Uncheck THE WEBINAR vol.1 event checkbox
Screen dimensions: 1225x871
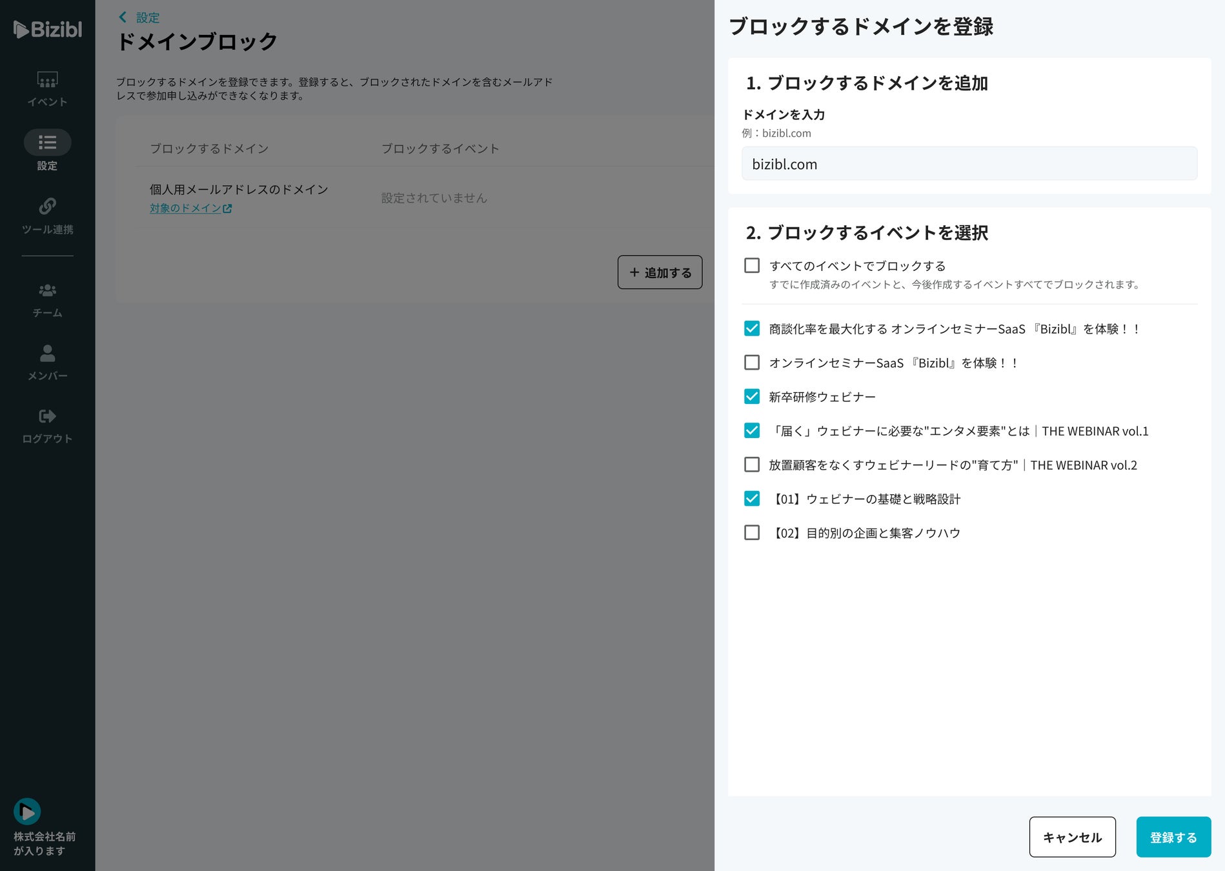(x=752, y=430)
